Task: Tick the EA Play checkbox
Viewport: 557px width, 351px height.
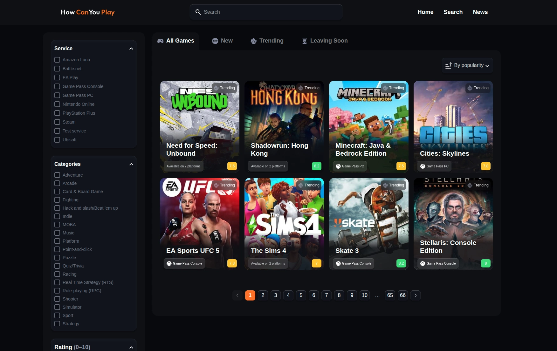Action: [57, 78]
